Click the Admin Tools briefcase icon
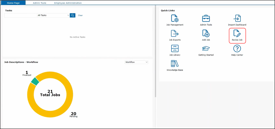The width and height of the screenshot is (275, 129). [x=206, y=18]
